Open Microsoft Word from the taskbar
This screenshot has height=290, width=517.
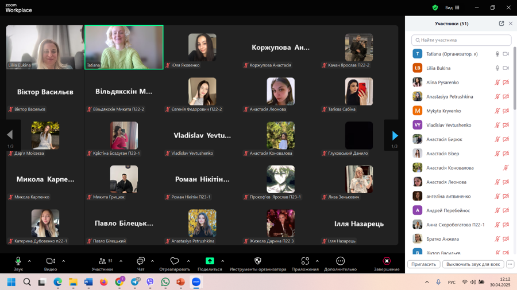[x=88, y=282]
